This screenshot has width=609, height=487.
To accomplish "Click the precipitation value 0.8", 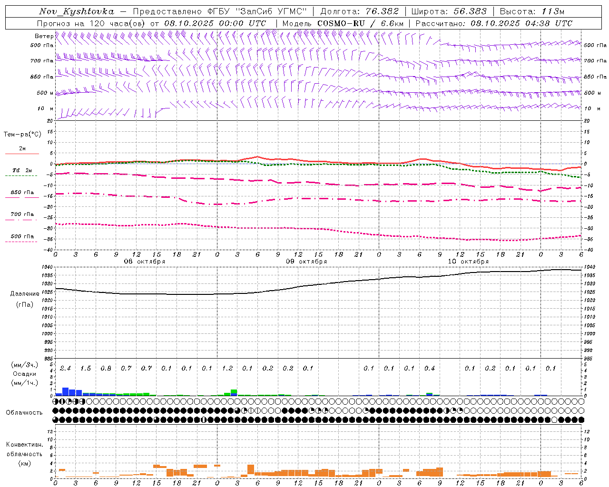I will 106,369.
